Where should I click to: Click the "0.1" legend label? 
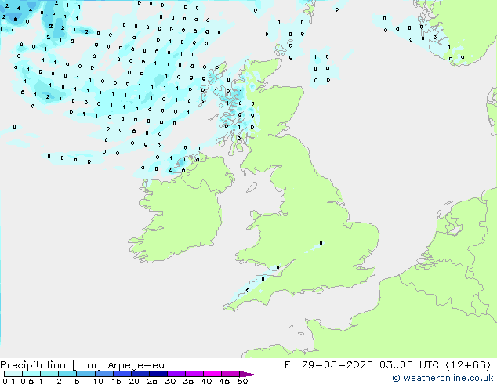9,381
